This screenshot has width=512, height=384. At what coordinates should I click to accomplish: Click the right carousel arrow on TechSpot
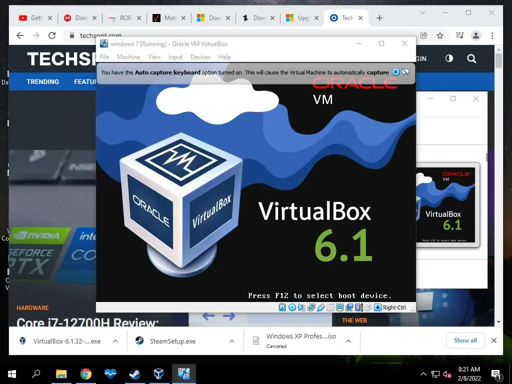tap(229, 316)
